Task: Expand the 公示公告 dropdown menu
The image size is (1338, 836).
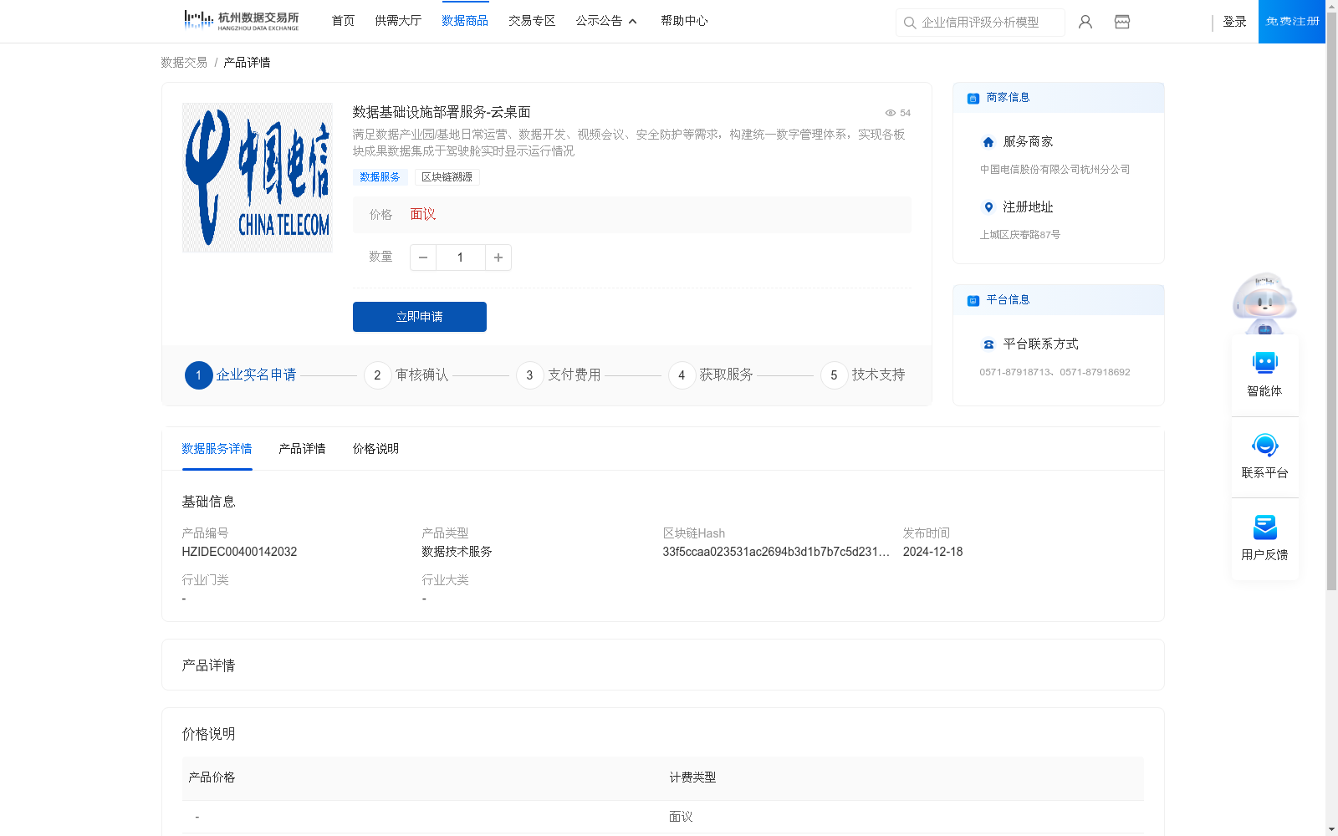Action: [x=607, y=21]
